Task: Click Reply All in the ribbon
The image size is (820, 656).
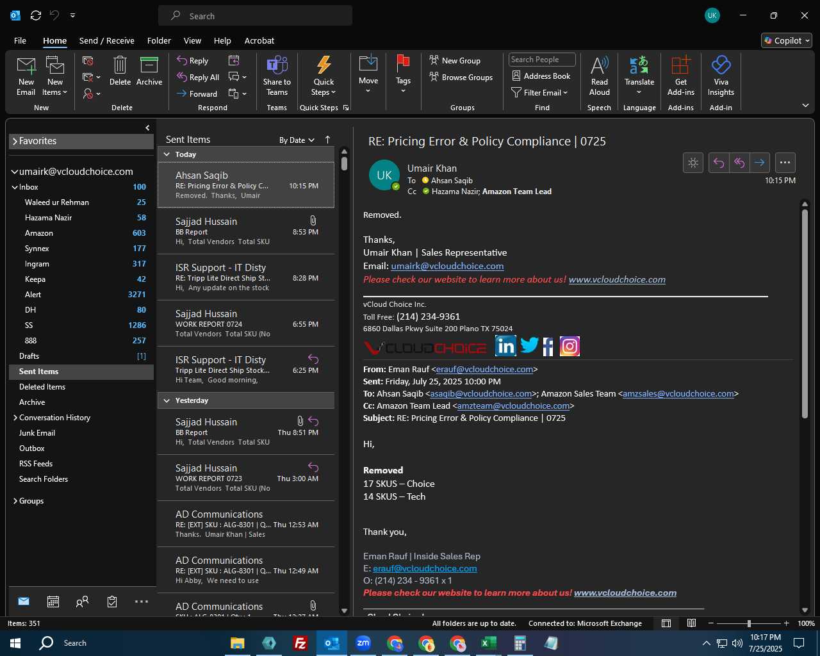Action: click(x=198, y=77)
